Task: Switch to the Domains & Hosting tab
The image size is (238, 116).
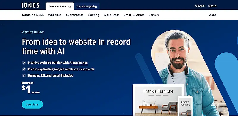Action: coord(60,6)
